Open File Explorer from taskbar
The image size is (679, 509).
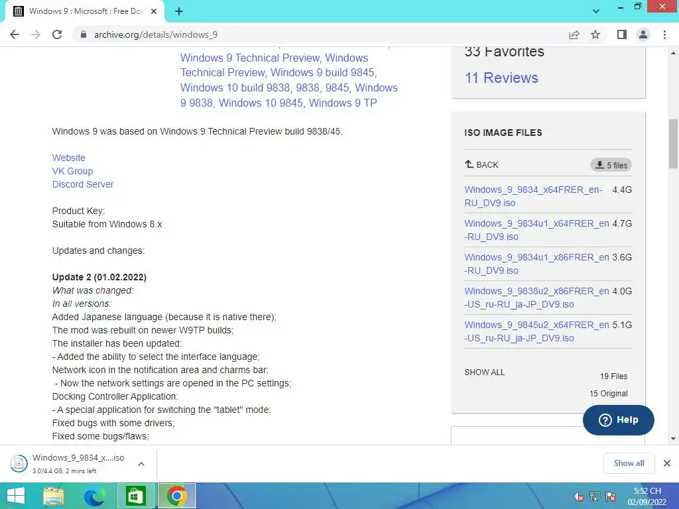(x=53, y=496)
